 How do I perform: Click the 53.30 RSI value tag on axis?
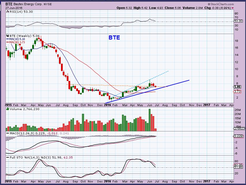[238, 21]
